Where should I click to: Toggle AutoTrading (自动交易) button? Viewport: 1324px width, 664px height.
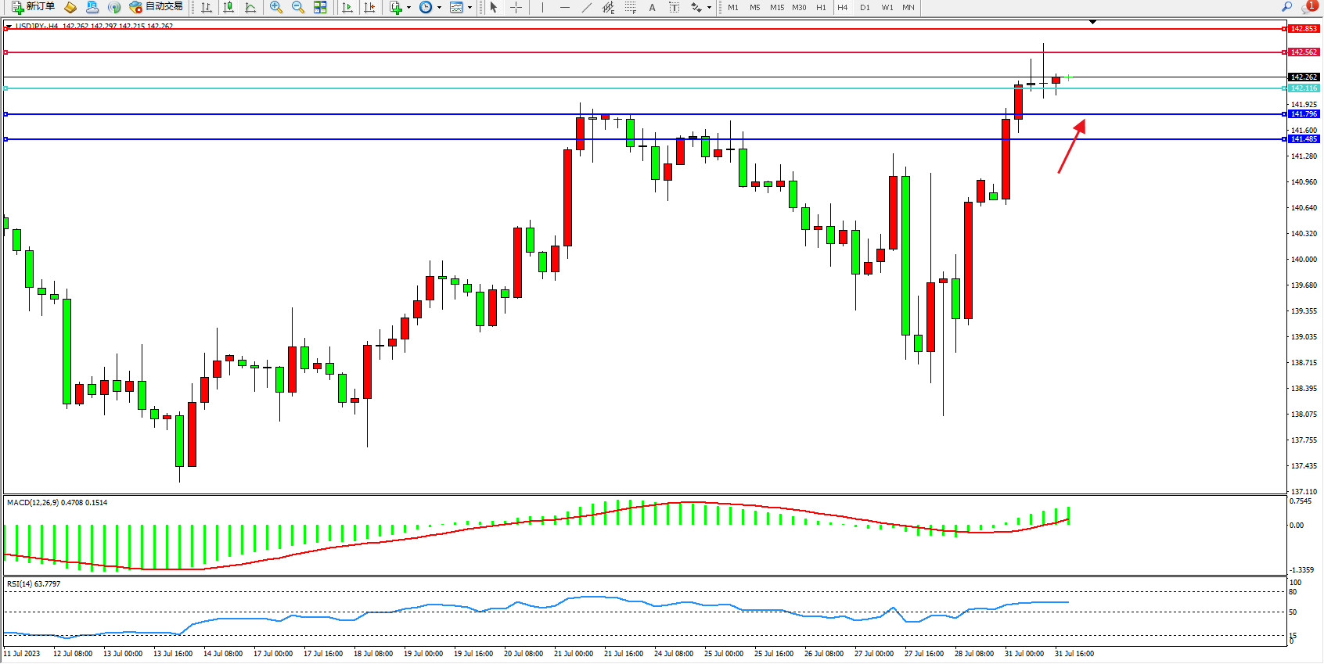tap(157, 7)
